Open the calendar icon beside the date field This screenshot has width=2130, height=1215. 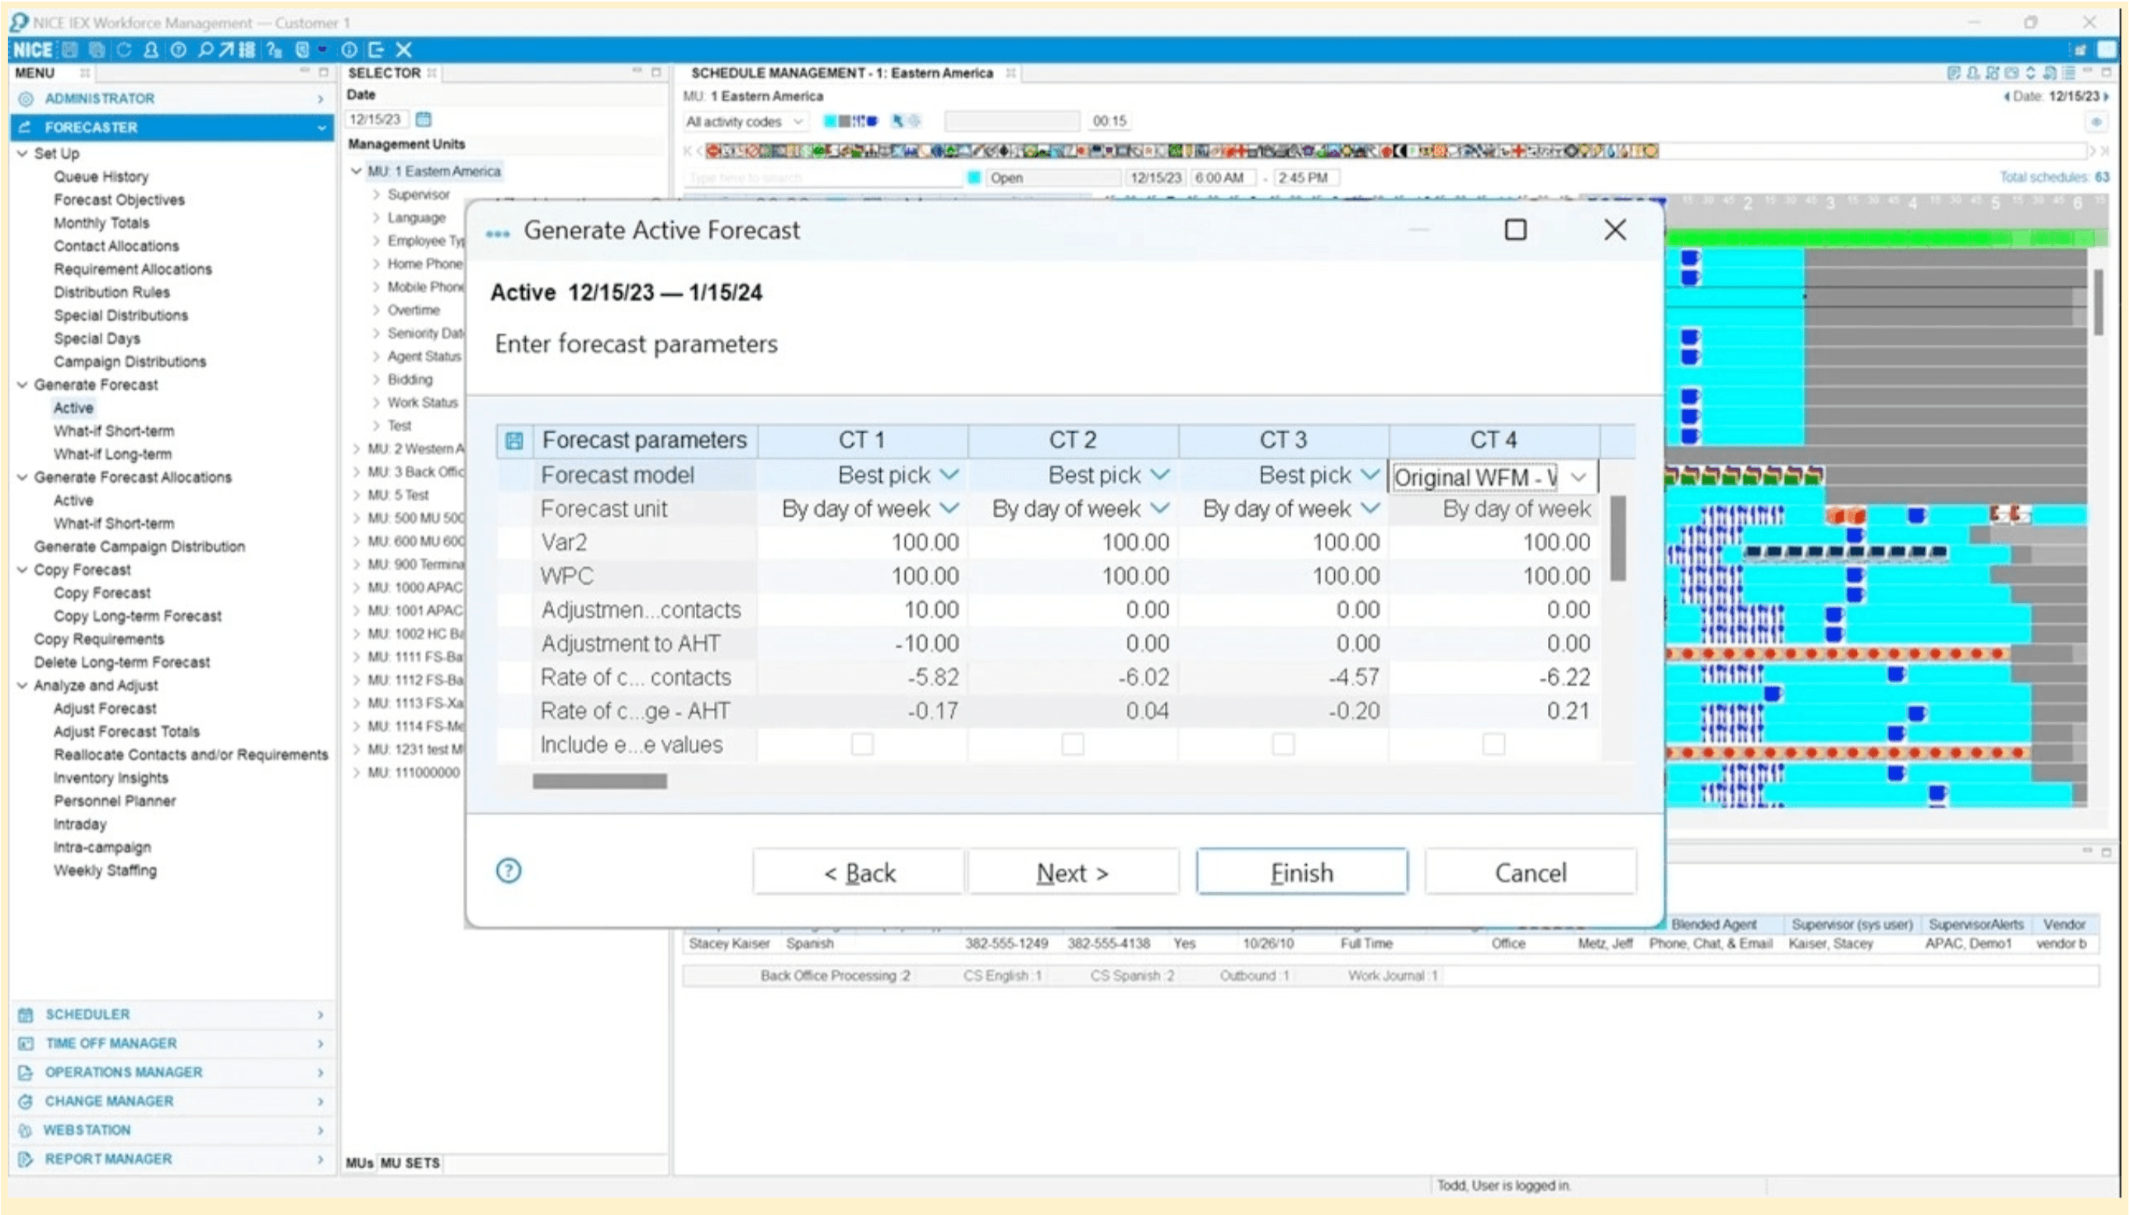424,119
